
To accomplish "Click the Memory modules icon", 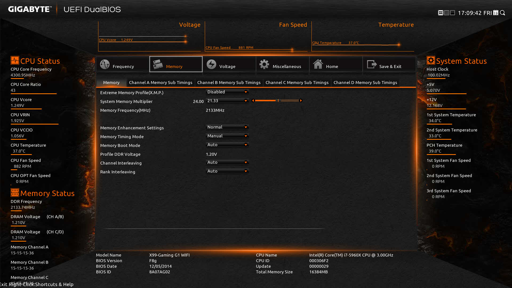I will point(158,64).
